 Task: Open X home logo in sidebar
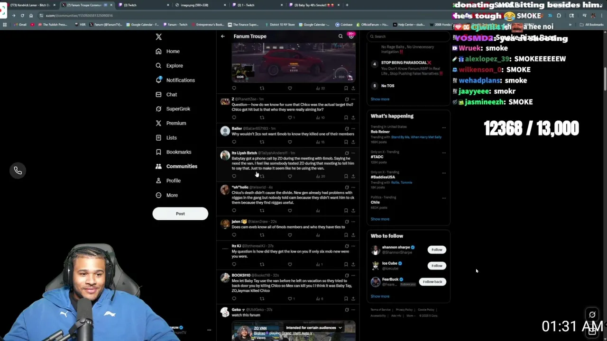159,36
